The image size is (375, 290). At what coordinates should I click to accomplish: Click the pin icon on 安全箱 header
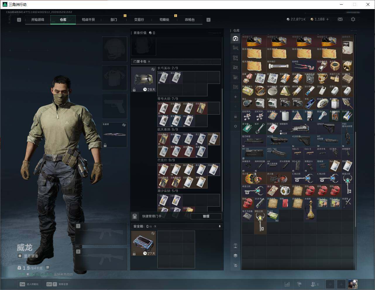(220, 226)
